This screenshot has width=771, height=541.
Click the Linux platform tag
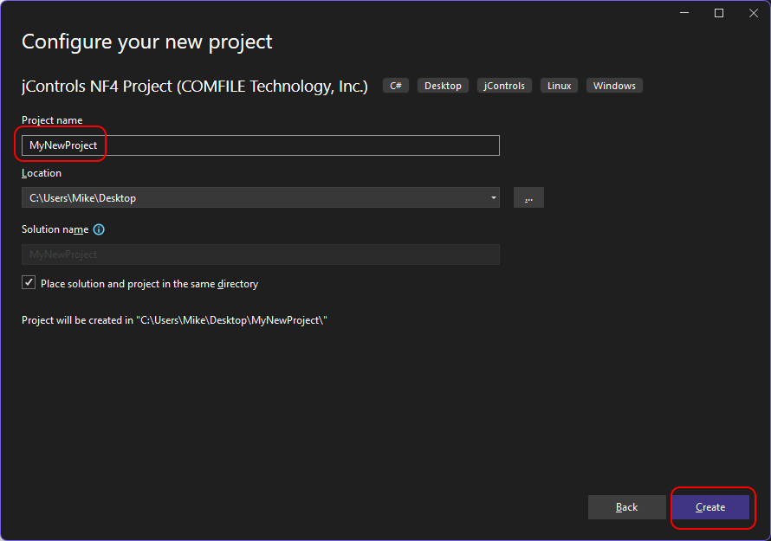(x=559, y=86)
